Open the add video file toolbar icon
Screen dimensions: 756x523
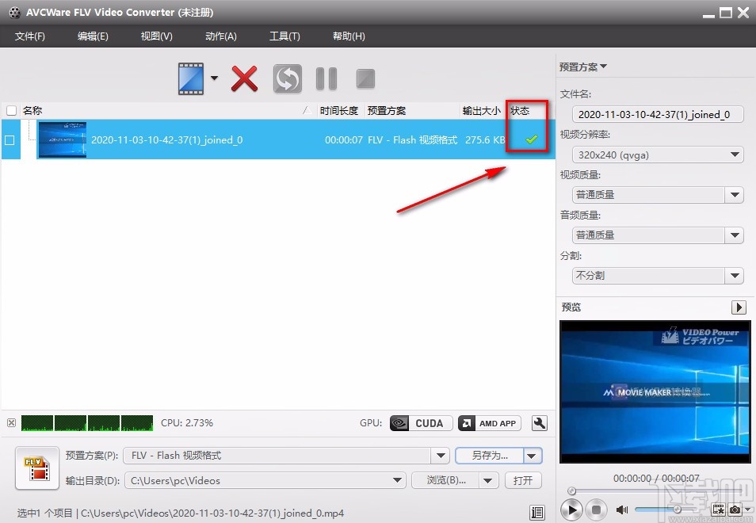tap(193, 78)
